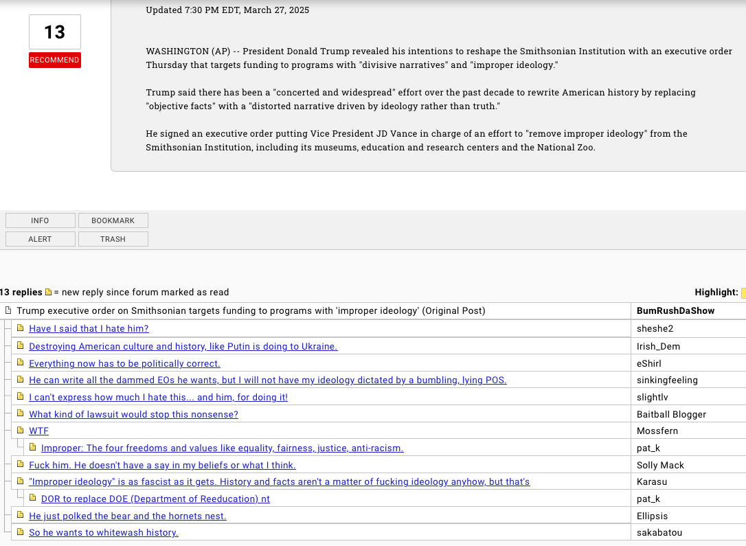Click author name Karasu
Viewport: 746px width, 546px height.
(x=652, y=482)
